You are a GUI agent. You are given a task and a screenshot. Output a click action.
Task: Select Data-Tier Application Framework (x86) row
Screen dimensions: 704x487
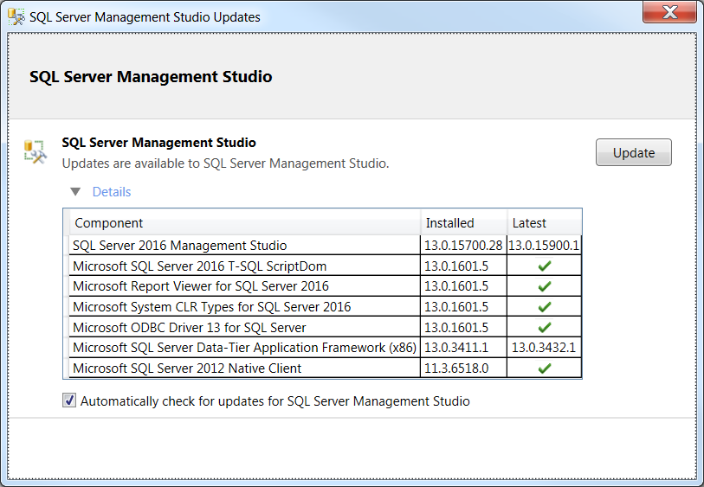244,348
